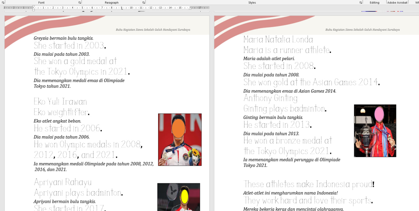Click 'Ia memenangkan medali perunggu di Olimpiade' line
This screenshot has height=211, width=419.
292,160
